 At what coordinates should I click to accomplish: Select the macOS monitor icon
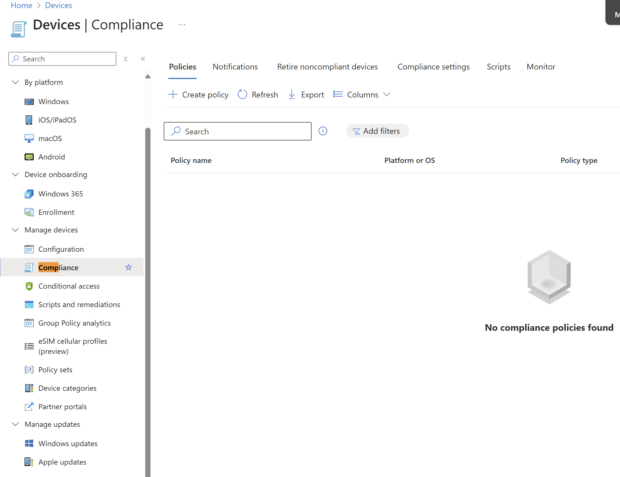coord(29,138)
